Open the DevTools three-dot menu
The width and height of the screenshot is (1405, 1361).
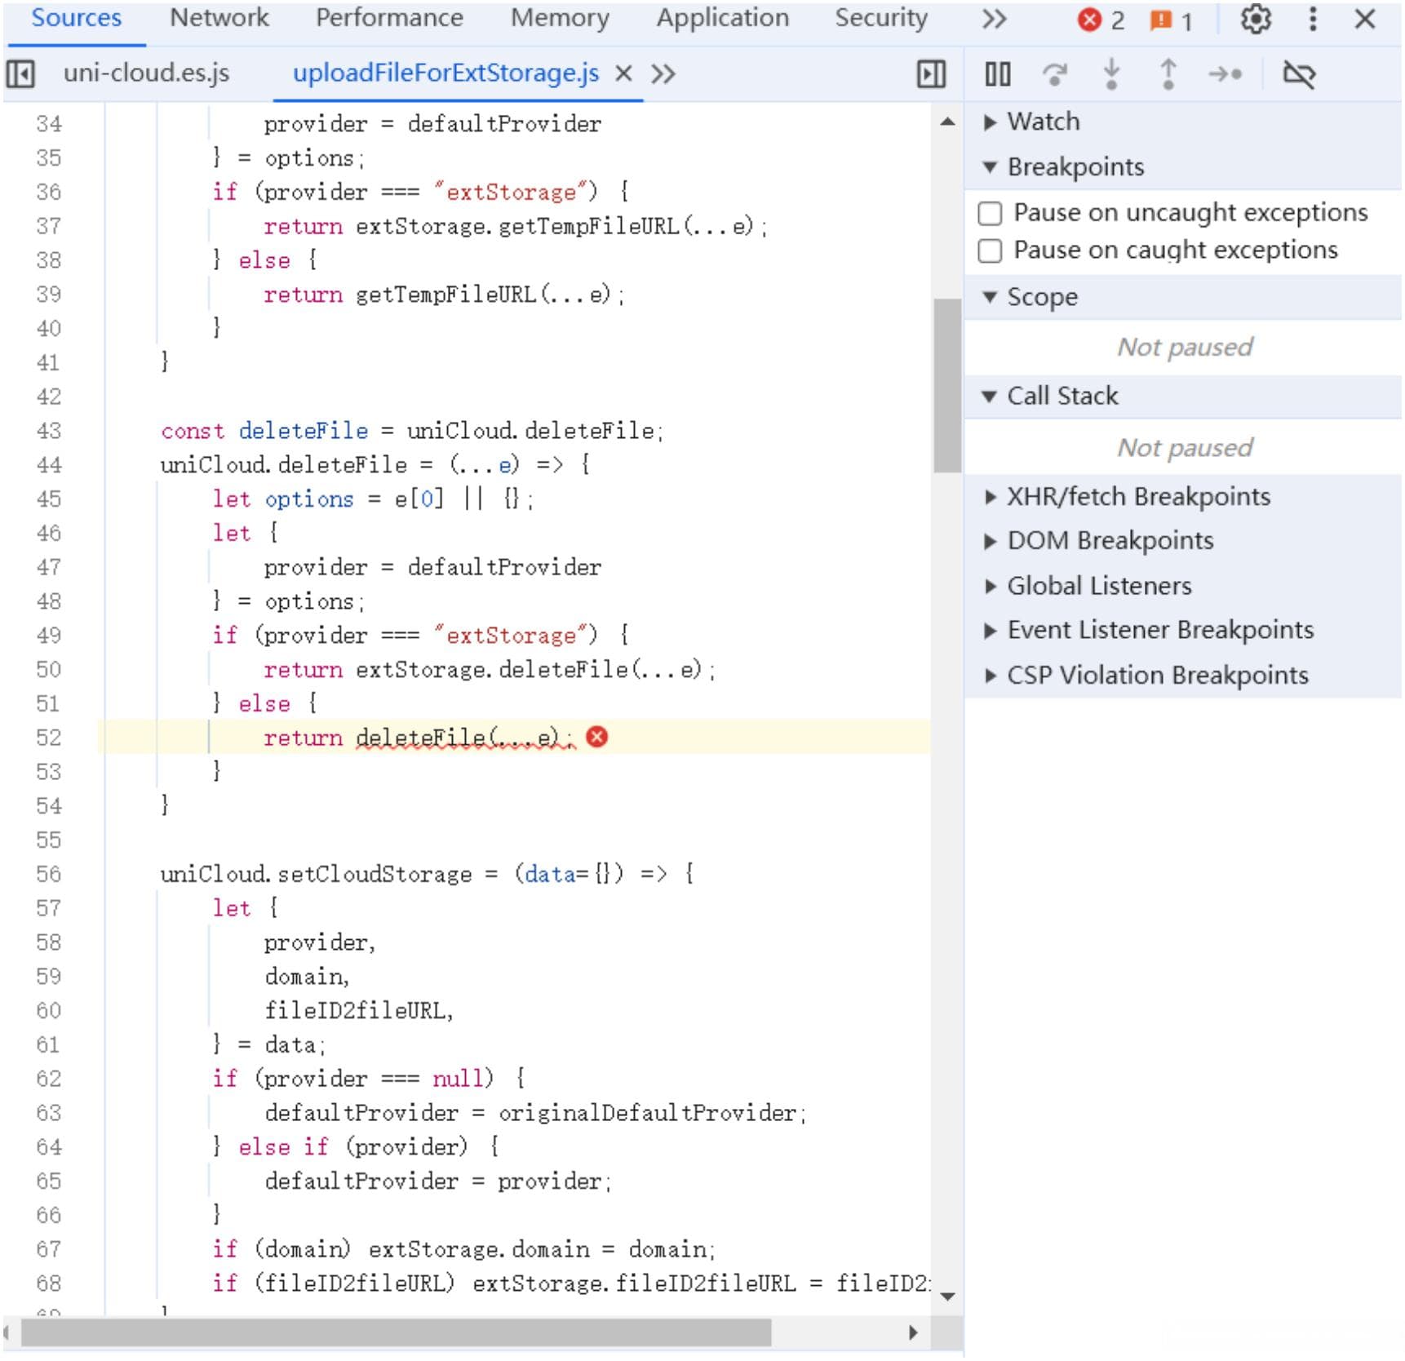(x=1312, y=19)
